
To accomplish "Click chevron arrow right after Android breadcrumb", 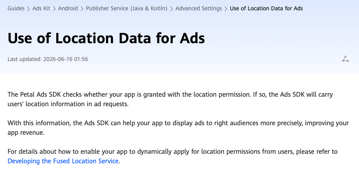I will (82, 9).
